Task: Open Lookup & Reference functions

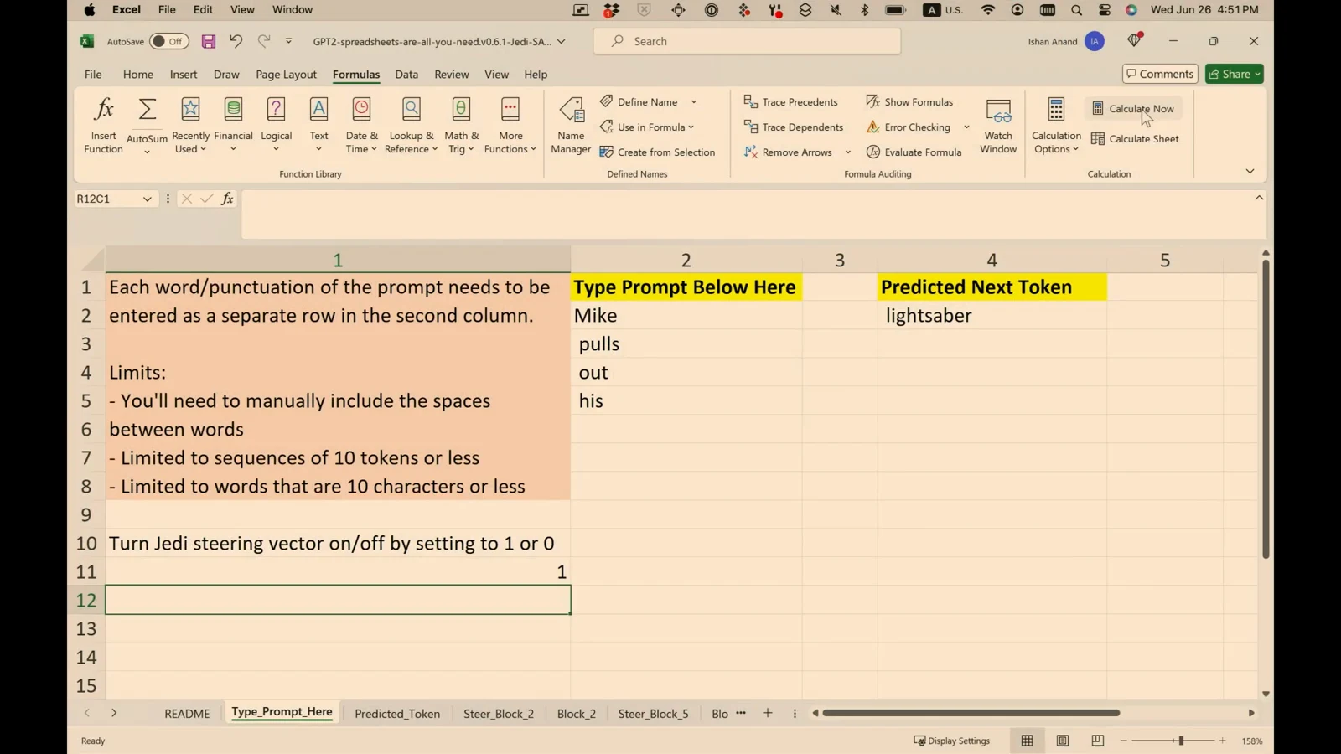Action: pos(412,126)
